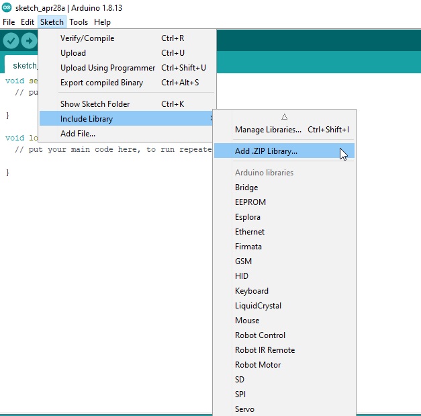The width and height of the screenshot is (421, 416).
Task: Click the 'put your main code here' comment
Action: [x=113, y=149]
